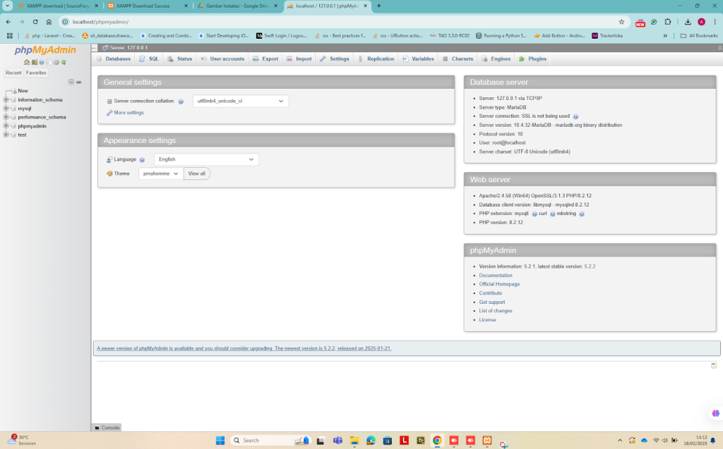
Task: Click info icon next to SSL is not being used
Action: (575, 116)
